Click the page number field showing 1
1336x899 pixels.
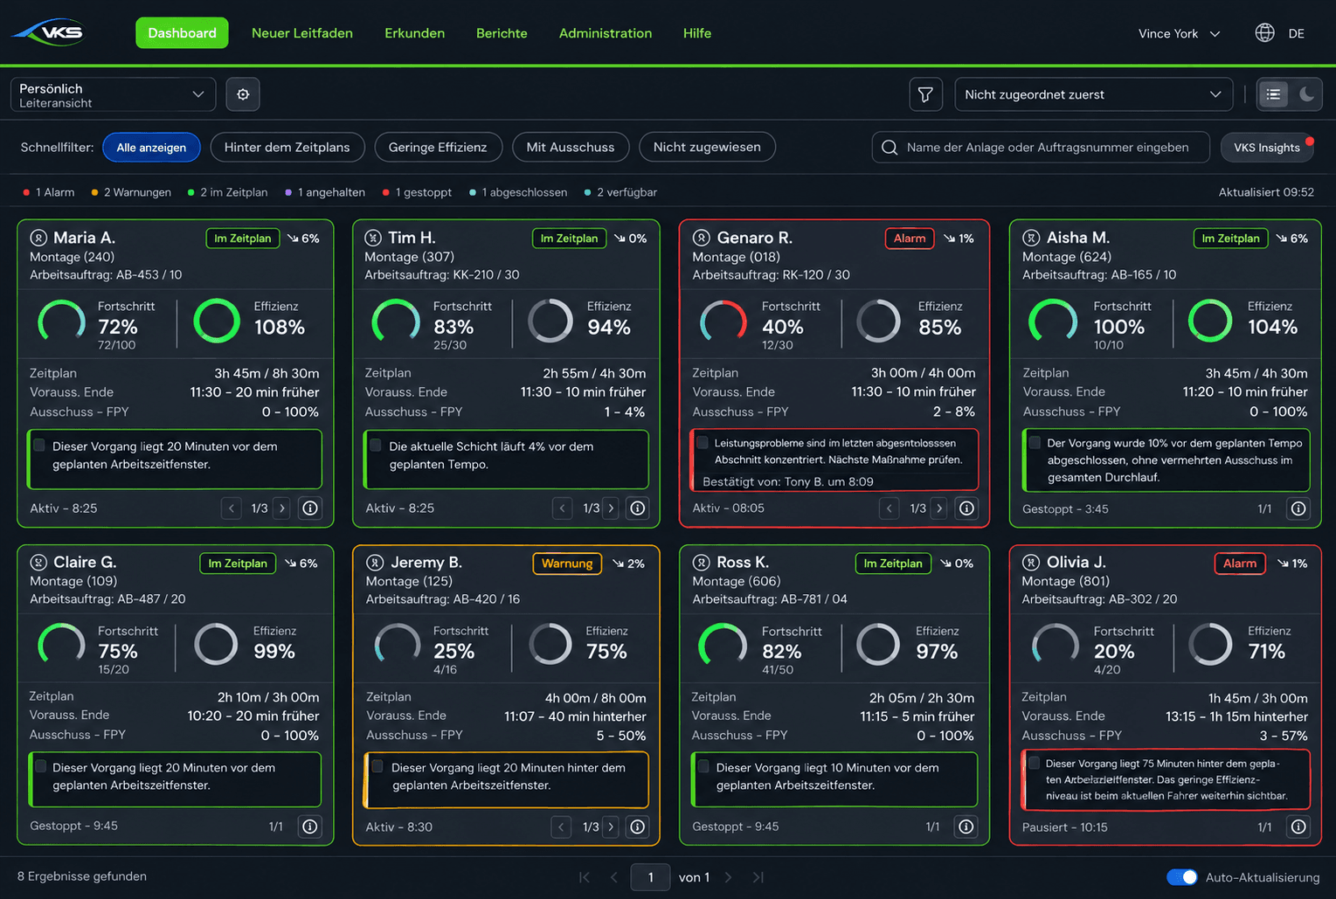[651, 877]
